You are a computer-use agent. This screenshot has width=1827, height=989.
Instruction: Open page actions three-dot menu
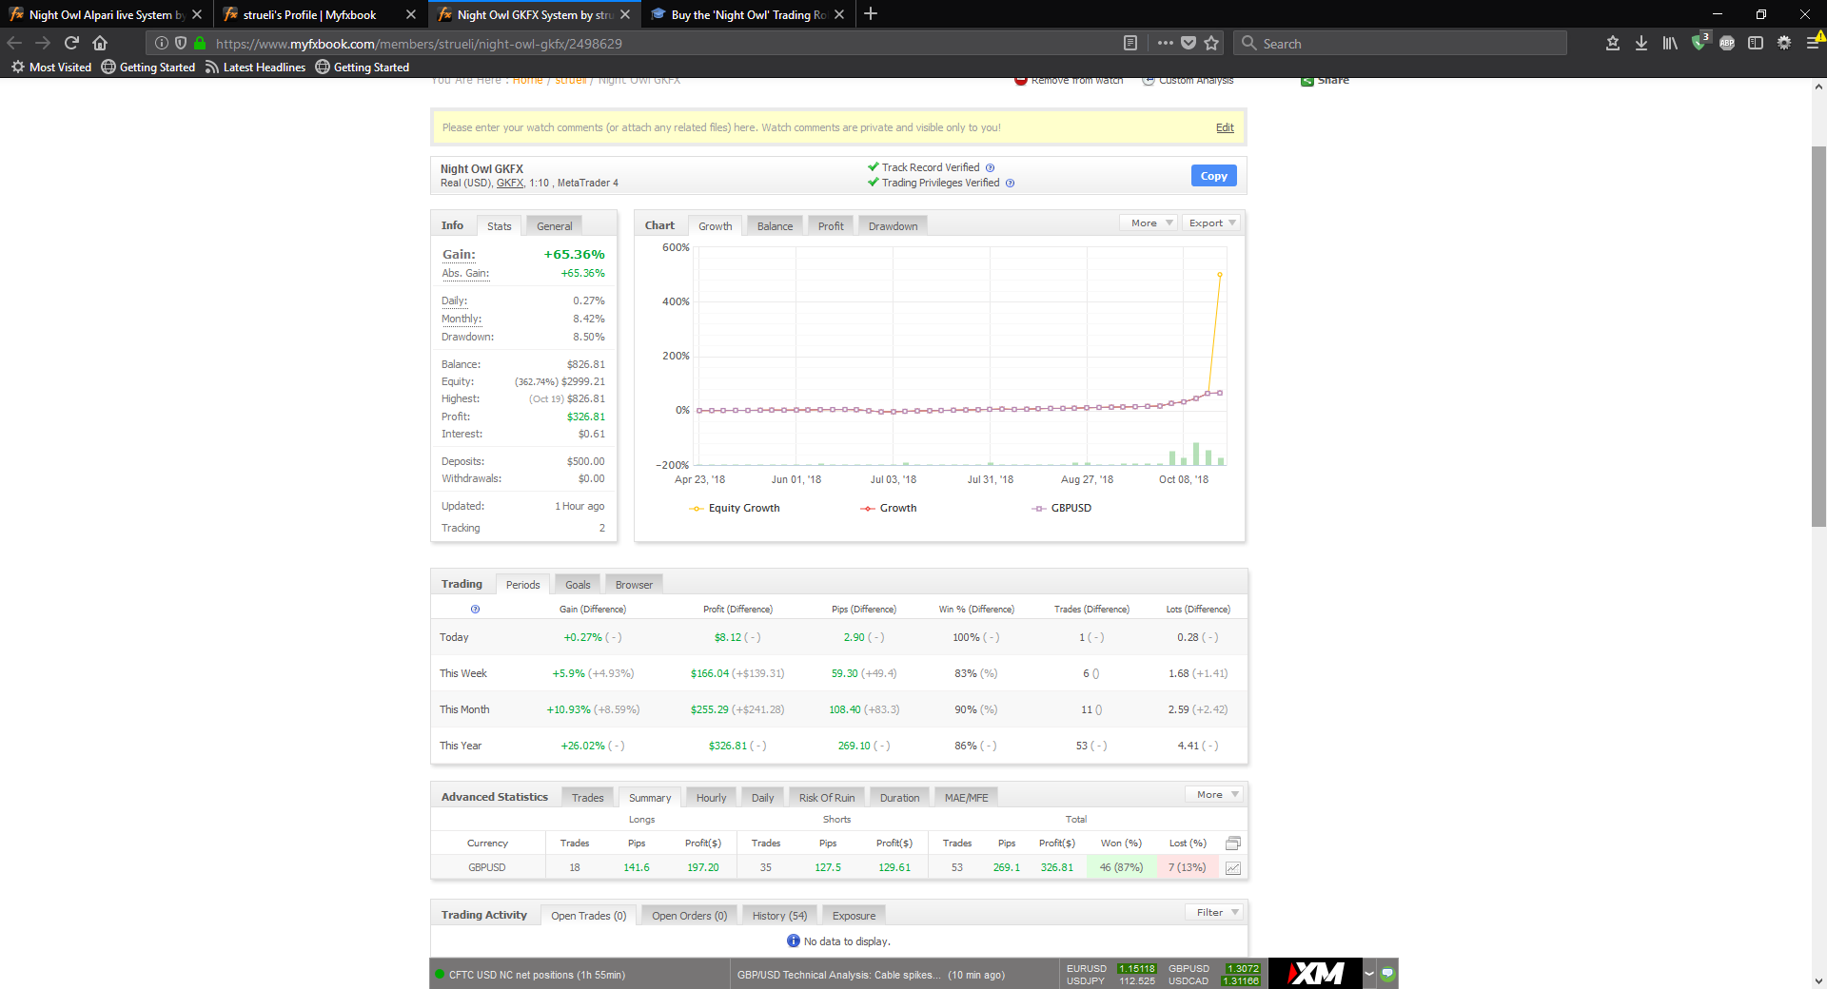pos(1166,43)
